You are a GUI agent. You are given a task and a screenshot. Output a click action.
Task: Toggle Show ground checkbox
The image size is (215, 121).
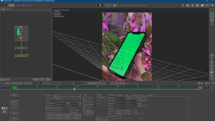pos(84,97)
